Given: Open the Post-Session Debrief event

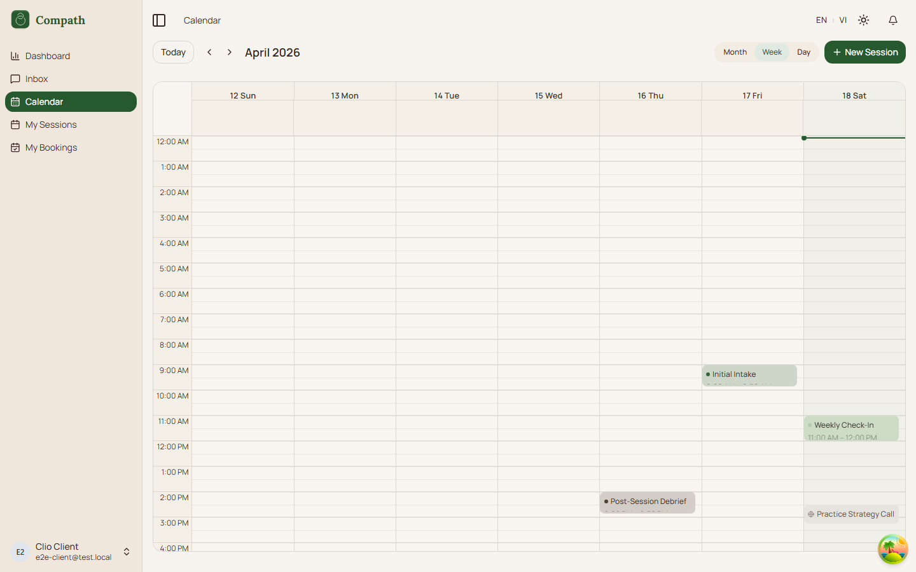Looking at the screenshot, I should (x=647, y=503).
